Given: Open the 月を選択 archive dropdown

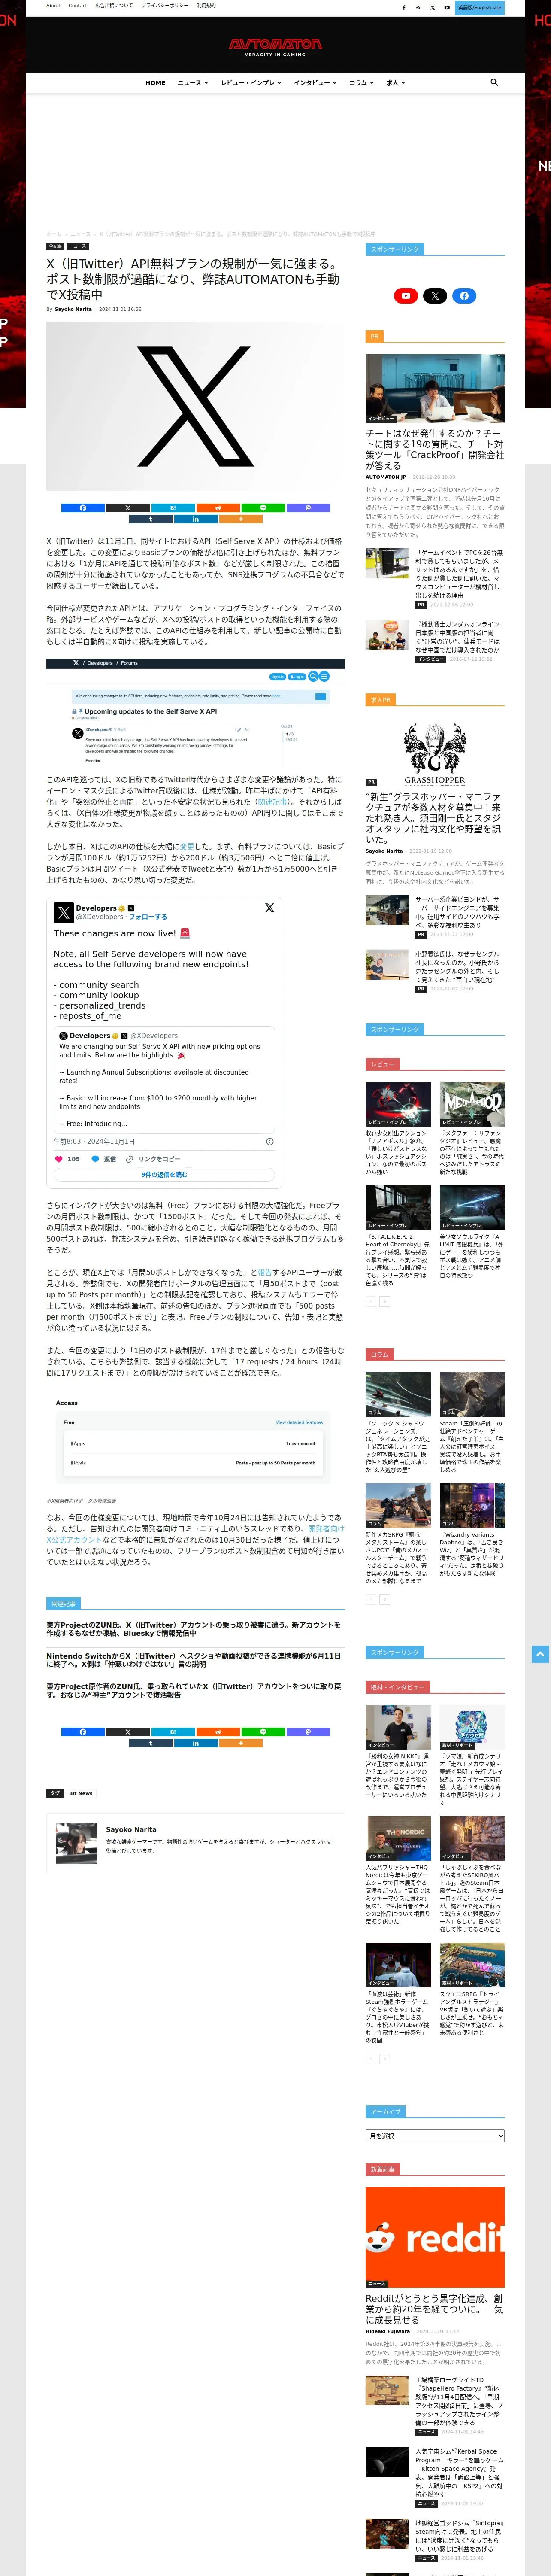Looking at the screenshot, I should tap(435, 2136).
